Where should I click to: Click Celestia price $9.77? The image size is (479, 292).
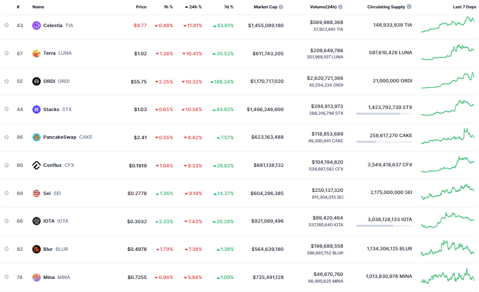(x=140, y=26)
